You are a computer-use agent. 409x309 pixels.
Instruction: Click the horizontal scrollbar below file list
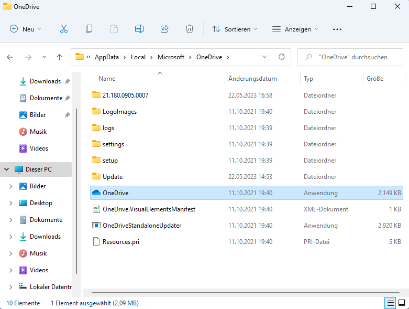(246, 292)
